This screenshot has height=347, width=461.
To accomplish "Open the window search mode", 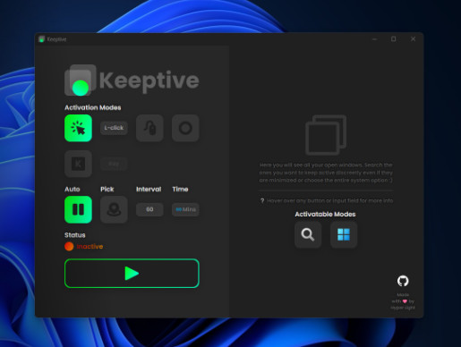I will [308, 234].
